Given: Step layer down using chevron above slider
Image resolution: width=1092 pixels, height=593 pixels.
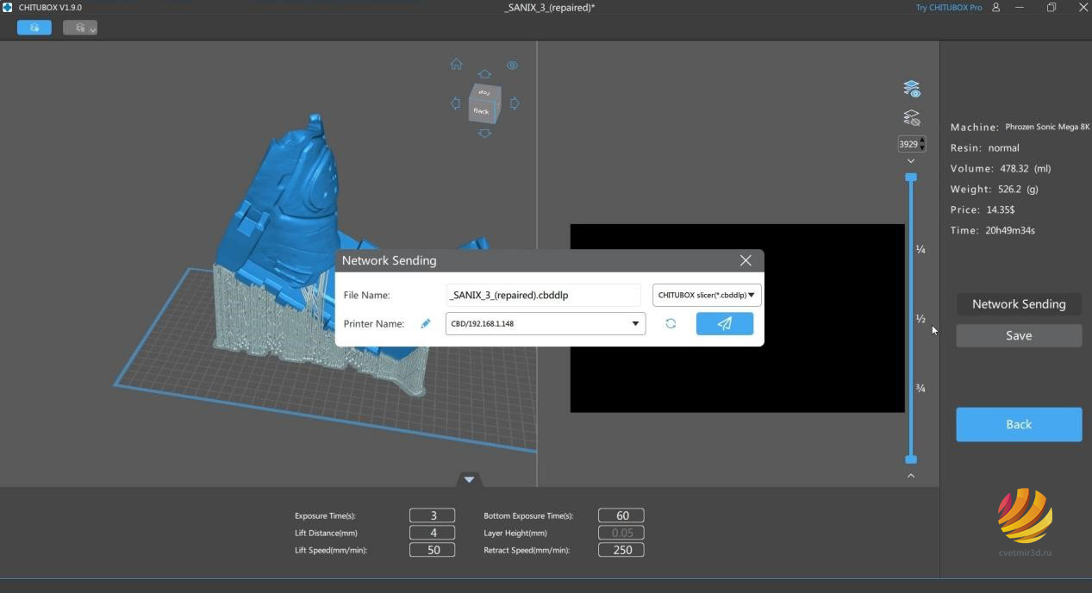Looking at the screenshot, I should point(911,161).
